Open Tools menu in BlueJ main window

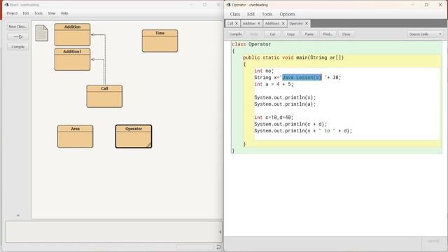click(38, 13)
